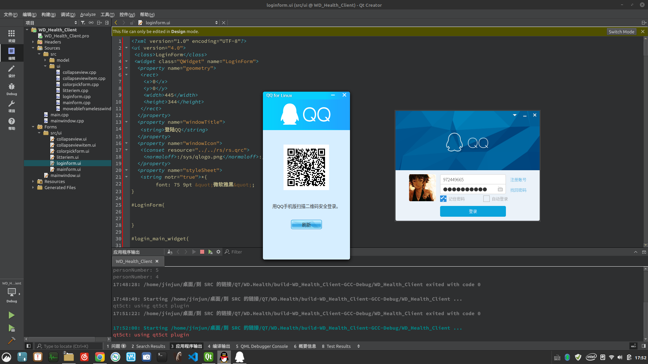Open Debug mode in sidebar

pyautogui.click(x=11, y=89)
